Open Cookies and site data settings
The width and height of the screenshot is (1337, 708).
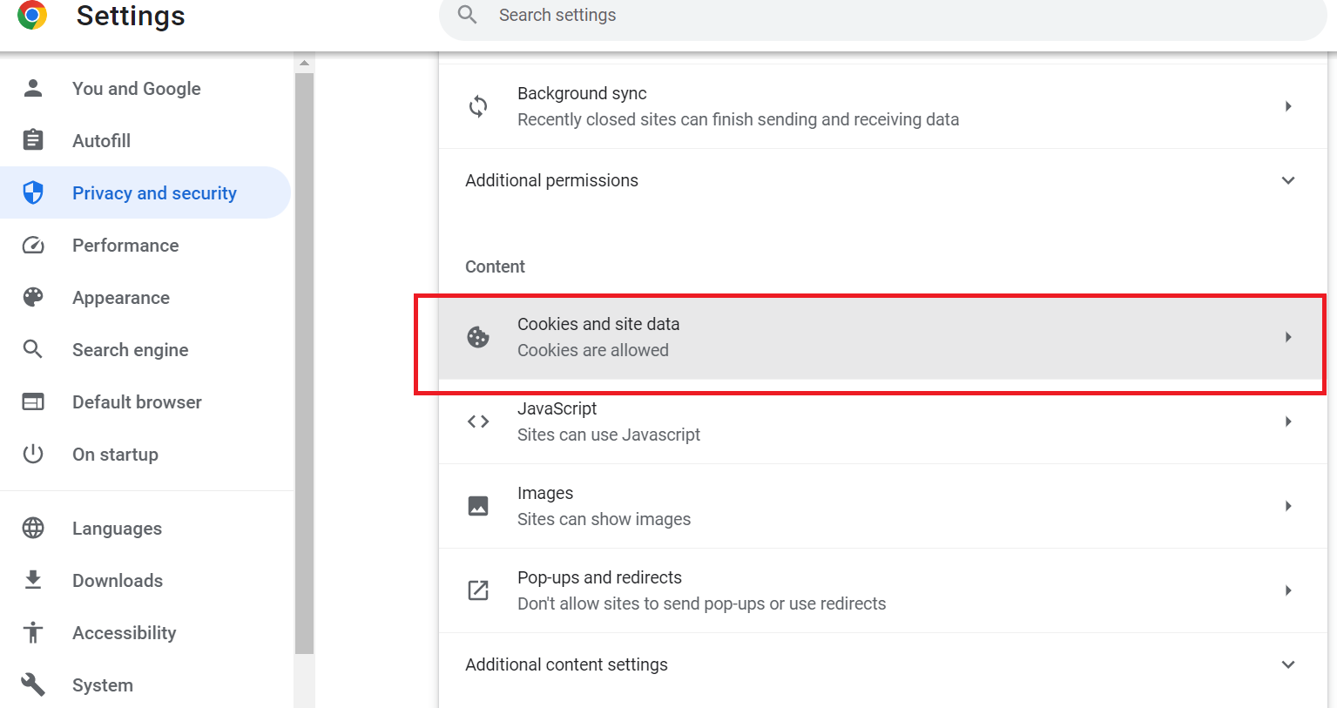pyautogui.click(x=871, y=337)
